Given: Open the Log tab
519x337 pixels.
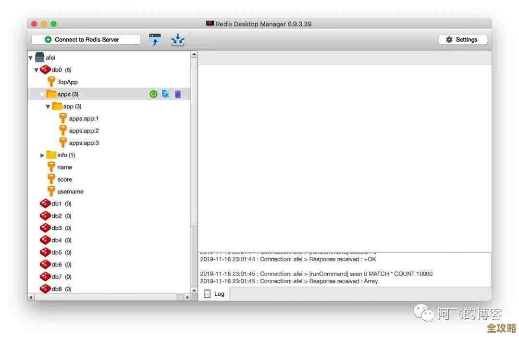Looking at the screenshot, I should [x=214, y=294].
